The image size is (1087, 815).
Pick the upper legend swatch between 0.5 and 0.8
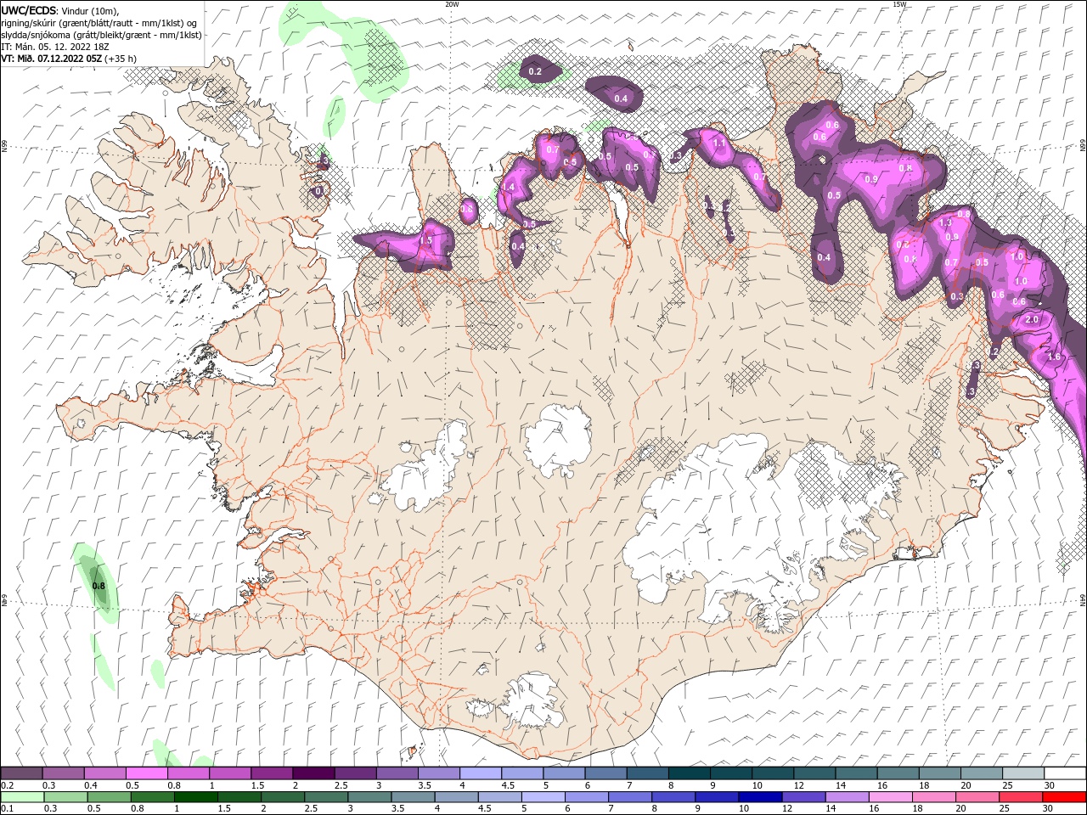(x=146, y=773)
